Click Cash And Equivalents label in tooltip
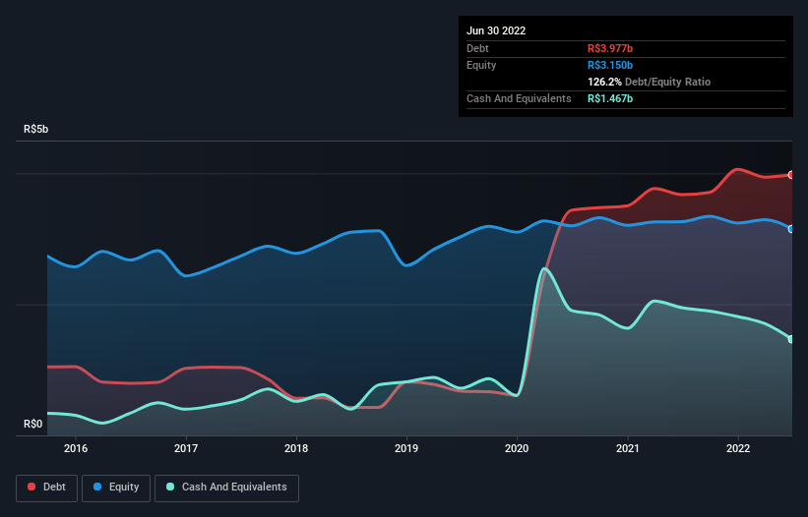Viewport: 808px width, 517px height. tap(519, 98)
